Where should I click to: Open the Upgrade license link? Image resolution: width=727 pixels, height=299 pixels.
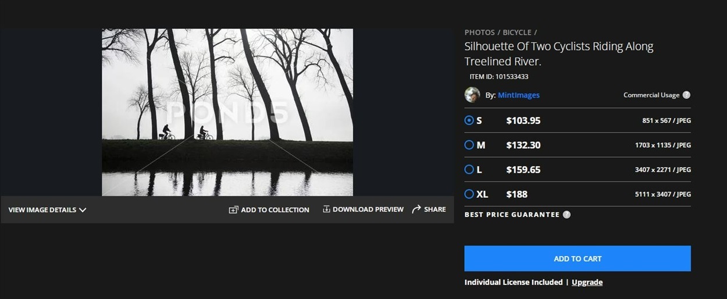pos(587,282)
